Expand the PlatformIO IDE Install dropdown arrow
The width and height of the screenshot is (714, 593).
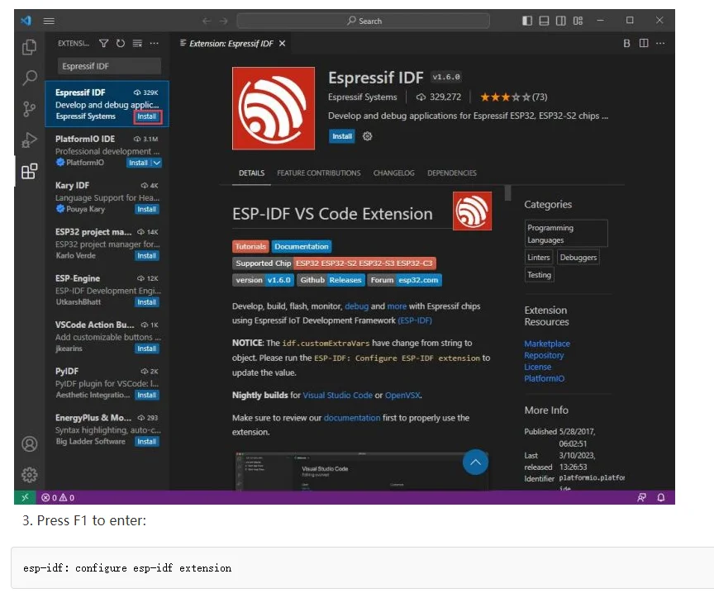157,163
